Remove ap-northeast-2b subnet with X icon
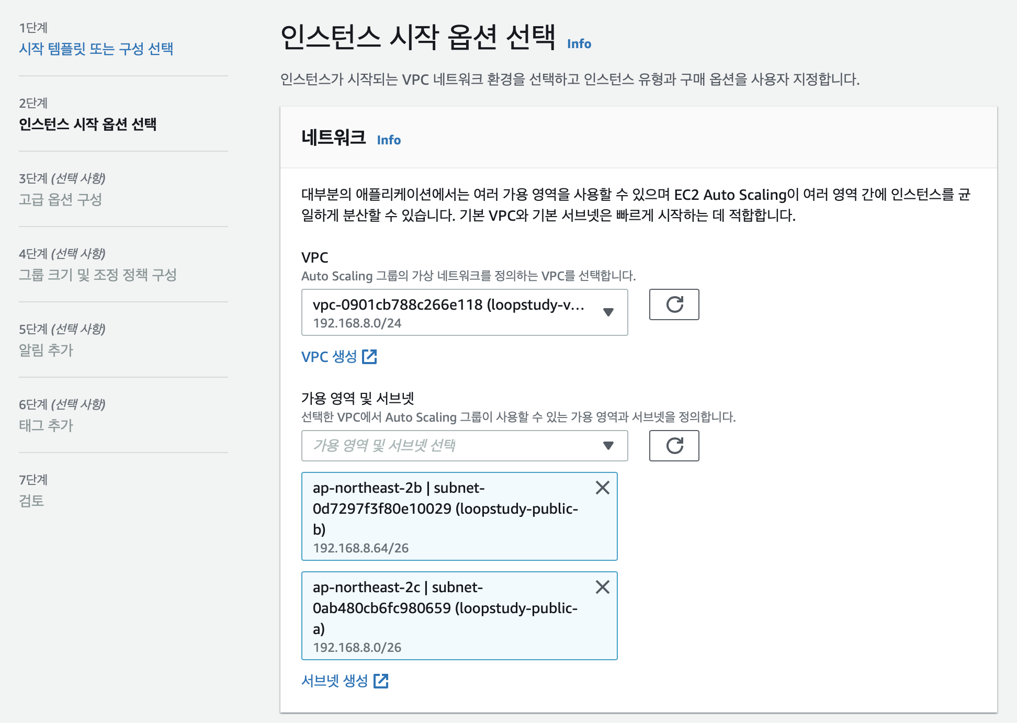 tap(603, 488)
